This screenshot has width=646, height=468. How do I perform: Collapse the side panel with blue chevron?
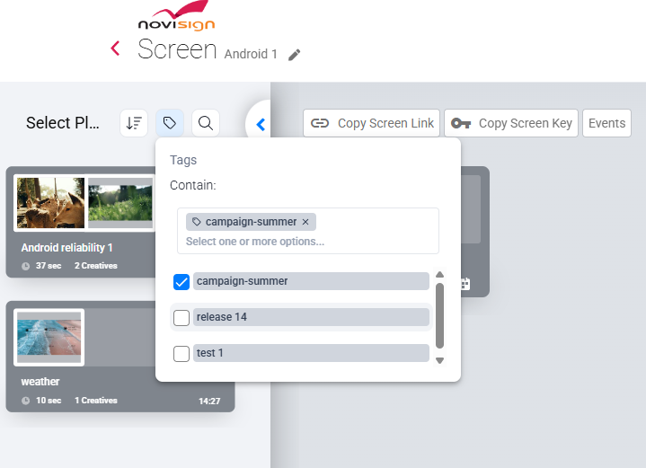[260, 124]
